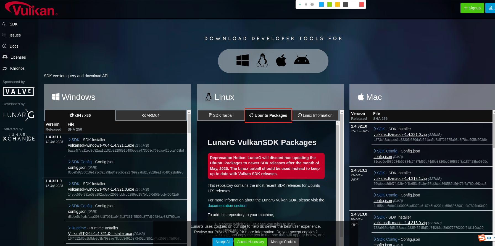Click the LunarG VulkanSDK Packages heading
Viewport: 495px width, 246px height.
(262, 142)
